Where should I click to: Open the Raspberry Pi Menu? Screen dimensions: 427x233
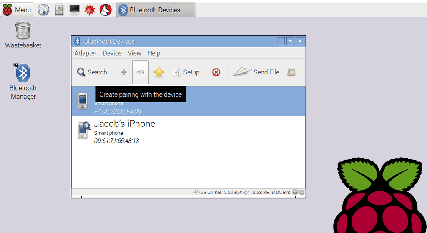click(x=17, y=10)
